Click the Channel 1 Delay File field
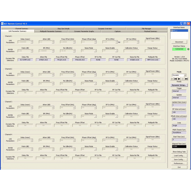 coord(25,60)
